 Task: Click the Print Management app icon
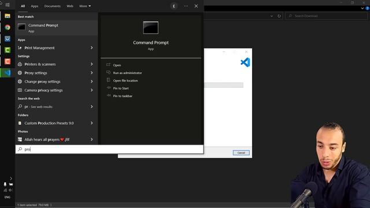pos(20,48)
